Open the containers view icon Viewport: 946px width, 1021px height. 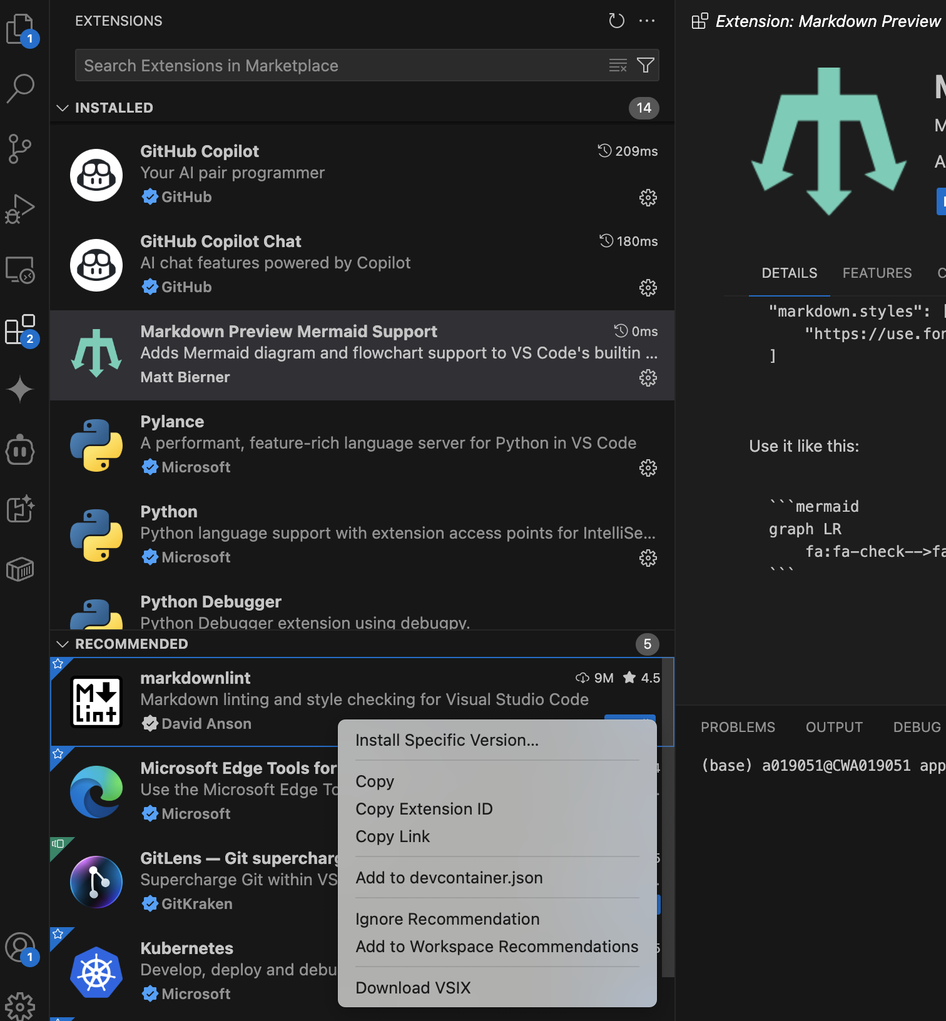coord(20,569)
